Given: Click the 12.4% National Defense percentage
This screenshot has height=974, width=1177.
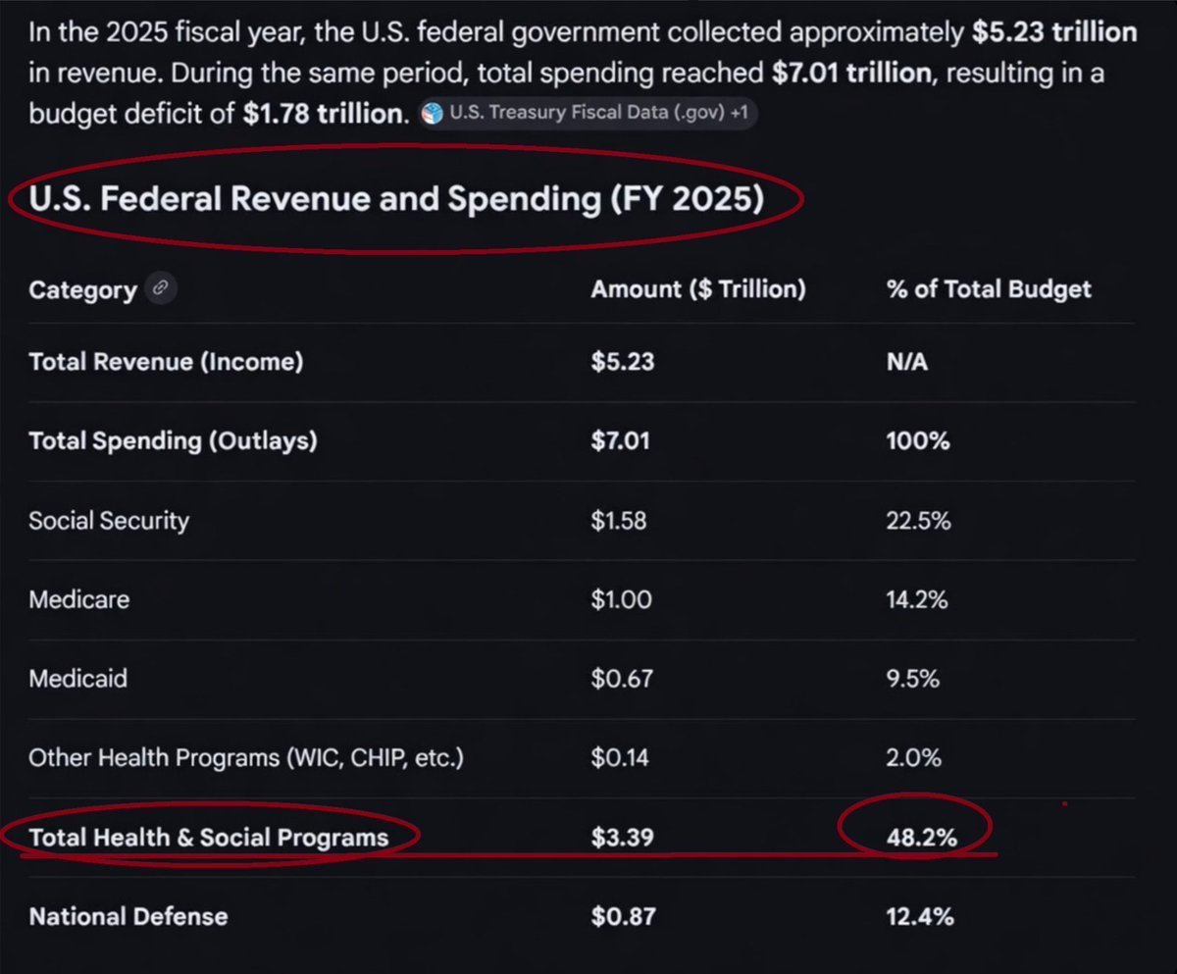Looking at the screenshot, I should pos(920,917).
